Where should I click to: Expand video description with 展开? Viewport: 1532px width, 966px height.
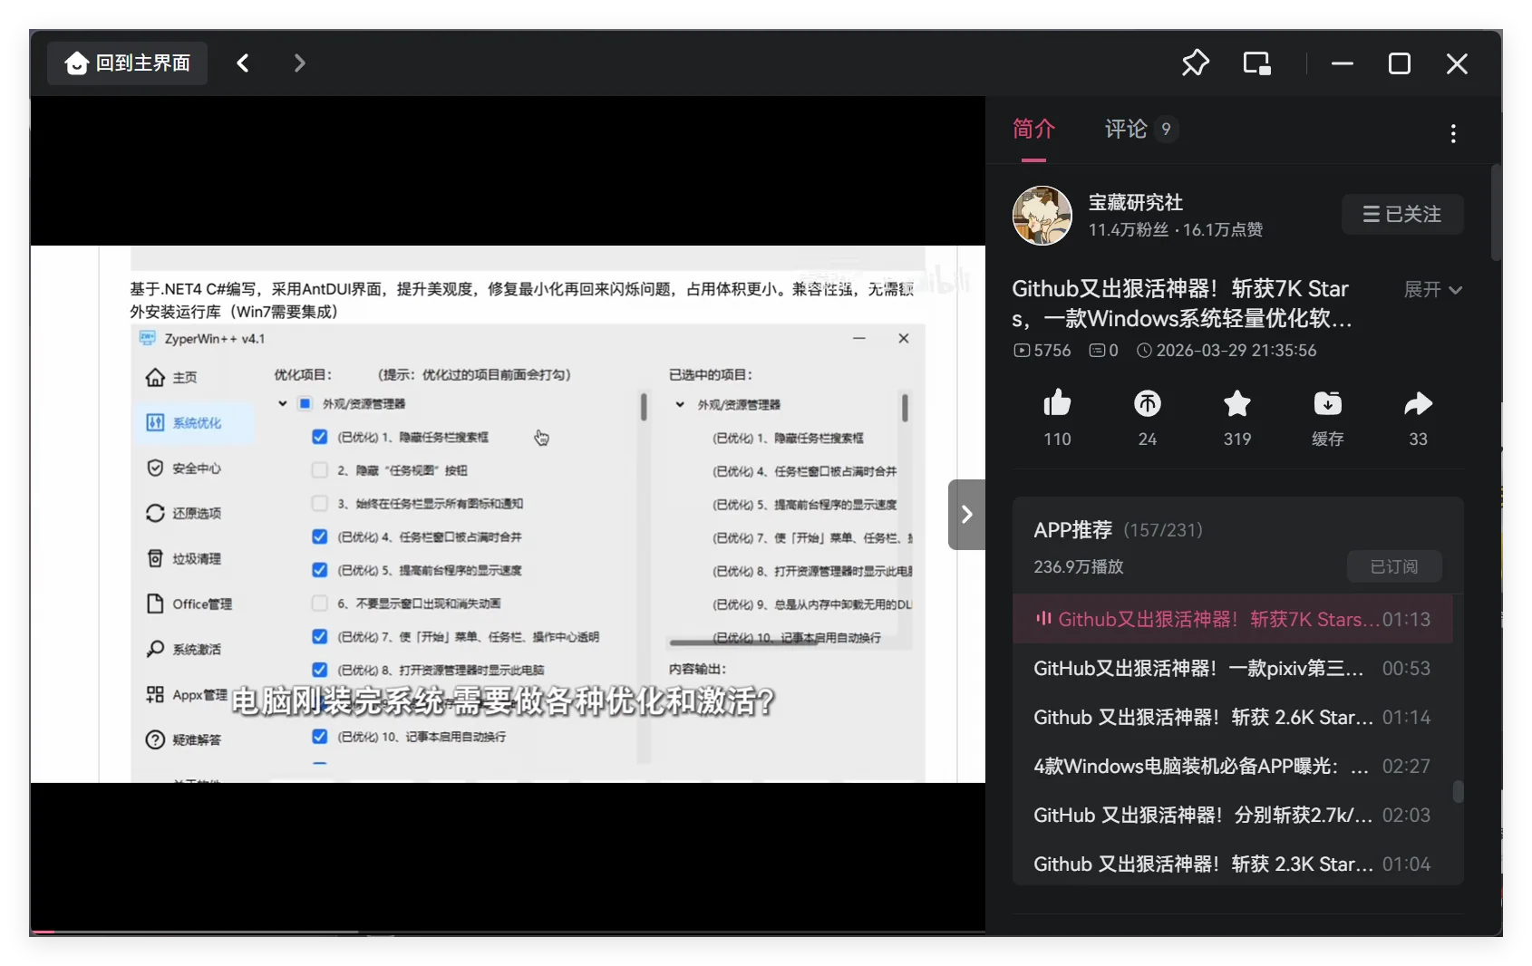coord(1432,289)
